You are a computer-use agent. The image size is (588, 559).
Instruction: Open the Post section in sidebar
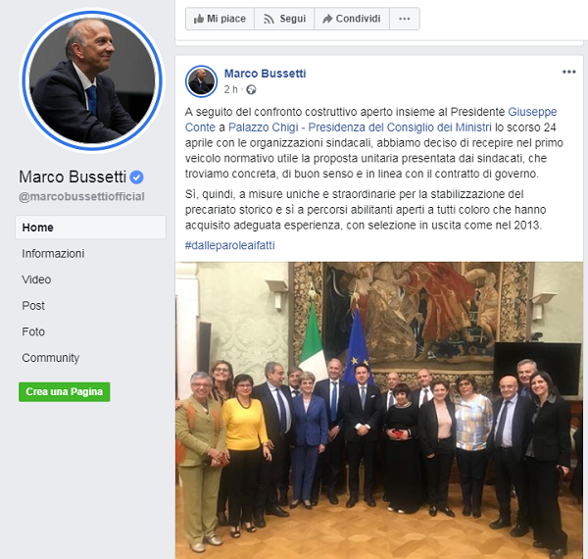coord(33,306)
